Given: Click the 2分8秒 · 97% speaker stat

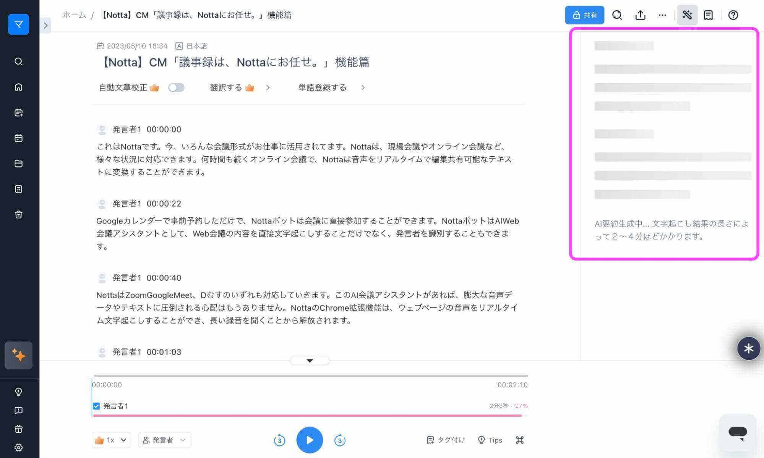Looking at the screenshot, I should click(508, 406).
